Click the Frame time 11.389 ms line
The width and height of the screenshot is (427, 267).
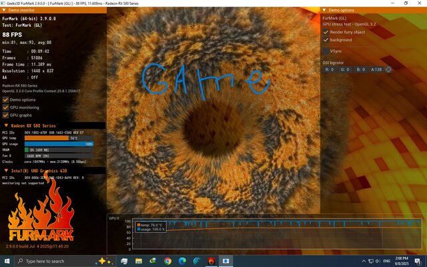pyautogui.click(x=27, y=64)
